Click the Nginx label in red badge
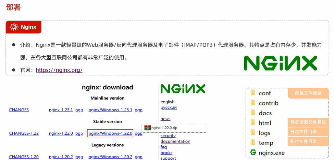This screenshot has width=334, height=160. click(28, 27)
